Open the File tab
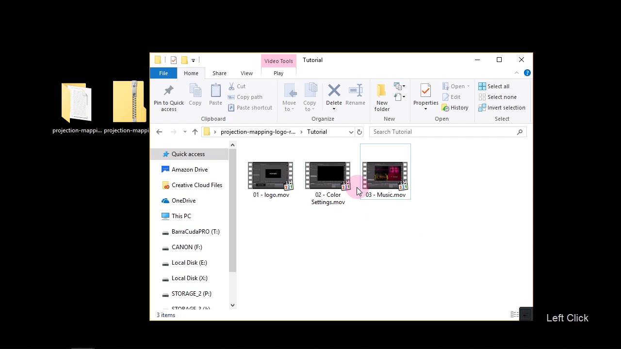This screenshot has height=349, width=621. coord(163,73)
